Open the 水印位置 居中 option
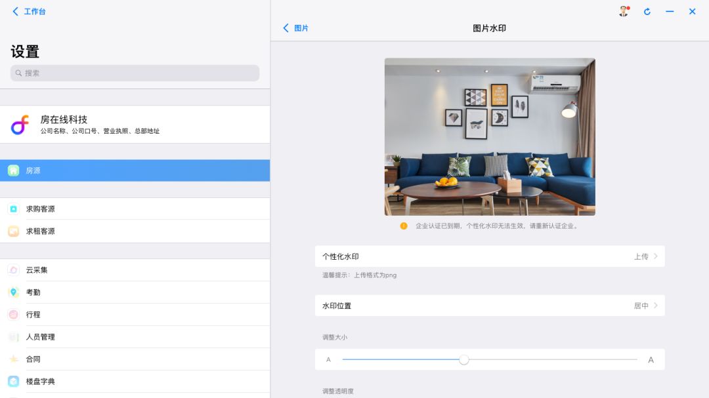The height and width of the screenshot is (398, 709). click(x=641, y=306)
